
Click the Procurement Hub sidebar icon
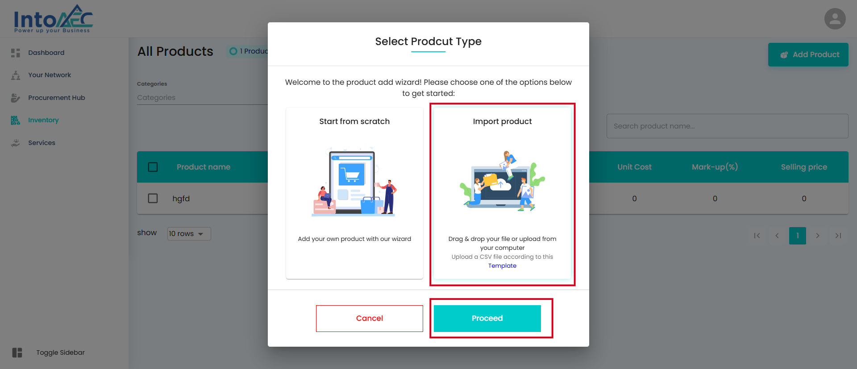[16, 98]
